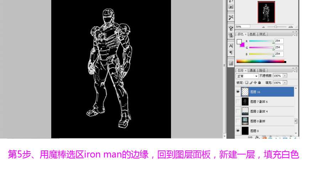Click the background magenta color swatch

click(x=242, y=45)
